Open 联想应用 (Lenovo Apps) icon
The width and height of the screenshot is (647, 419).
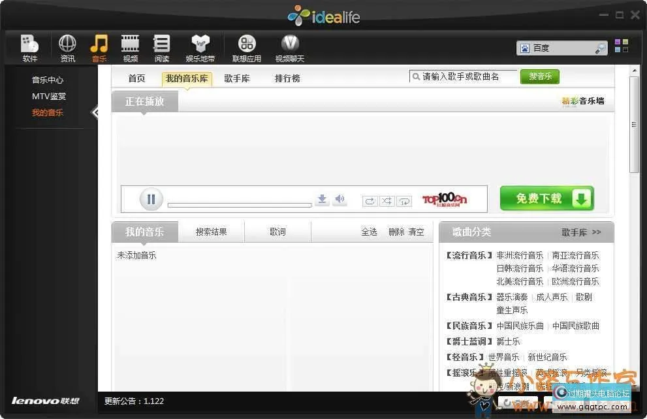click(246, 46)
